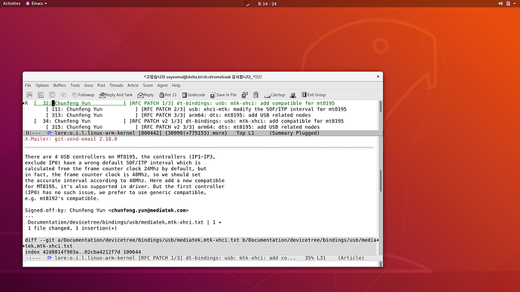Click Reply And Yank in toolbar
This screenshot has width=520, height=292.
tap(116, 95)
